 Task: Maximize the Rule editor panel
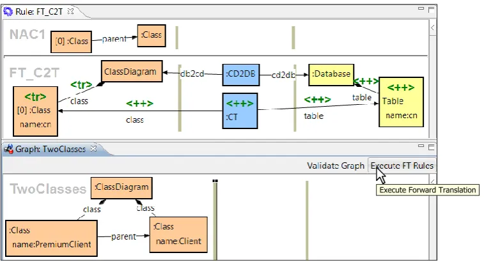pos(431,10)
